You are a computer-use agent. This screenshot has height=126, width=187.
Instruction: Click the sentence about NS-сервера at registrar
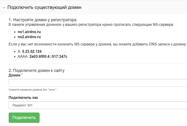tap(91, 24)
